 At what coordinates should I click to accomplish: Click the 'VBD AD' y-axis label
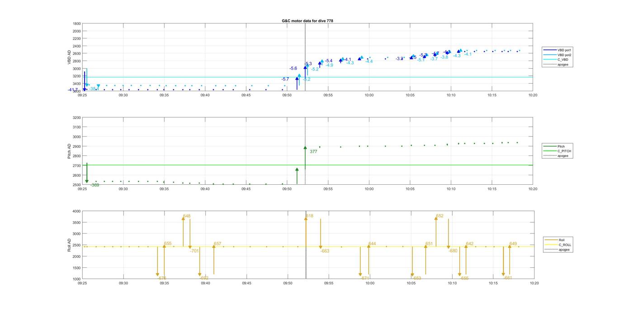click(x=69, y=57)
